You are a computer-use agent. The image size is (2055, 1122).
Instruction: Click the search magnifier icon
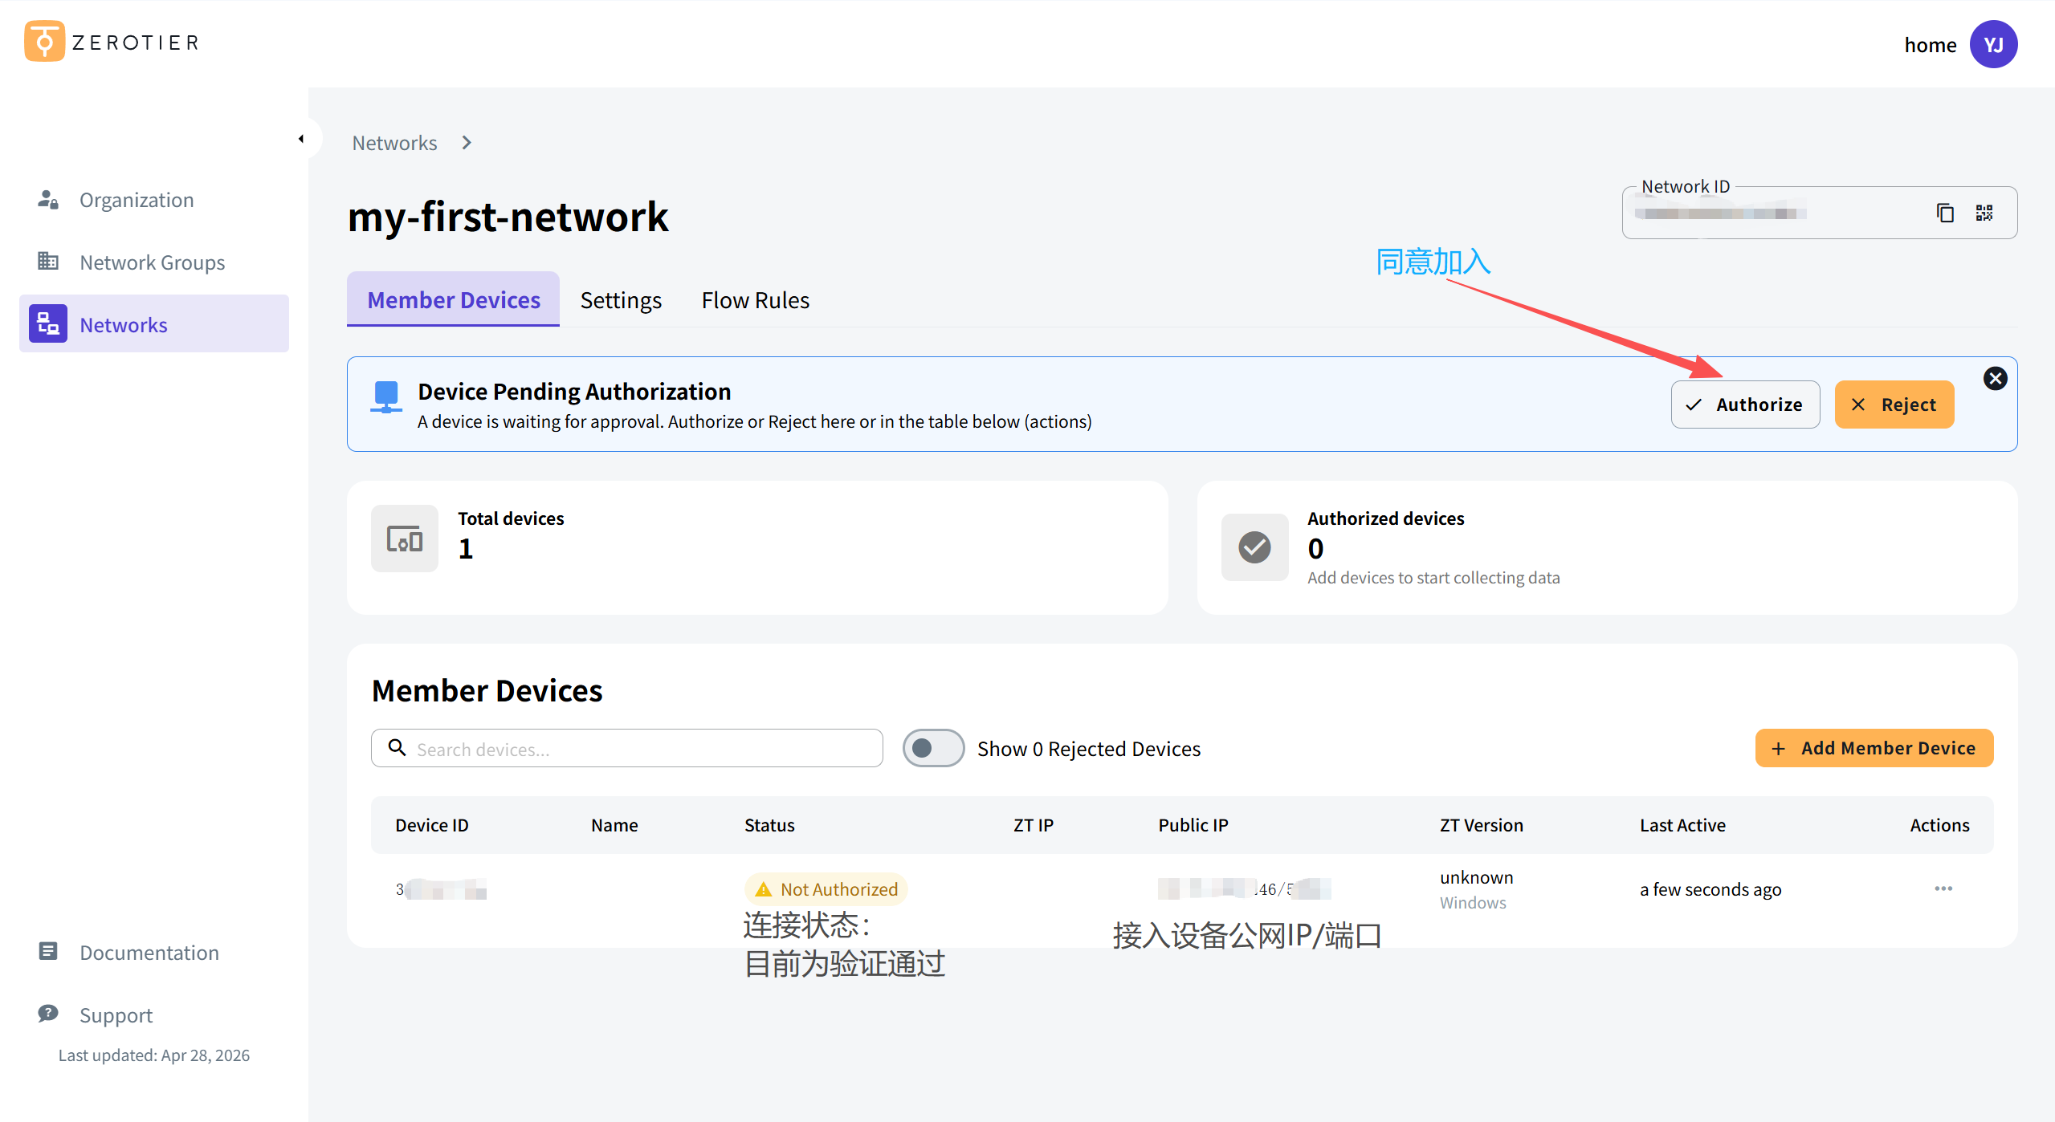point(397,748)
